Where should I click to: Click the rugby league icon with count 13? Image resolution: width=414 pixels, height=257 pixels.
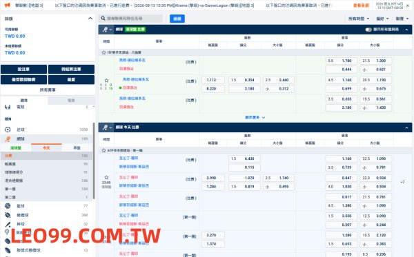pyautogui.click(x=8, y=250)
